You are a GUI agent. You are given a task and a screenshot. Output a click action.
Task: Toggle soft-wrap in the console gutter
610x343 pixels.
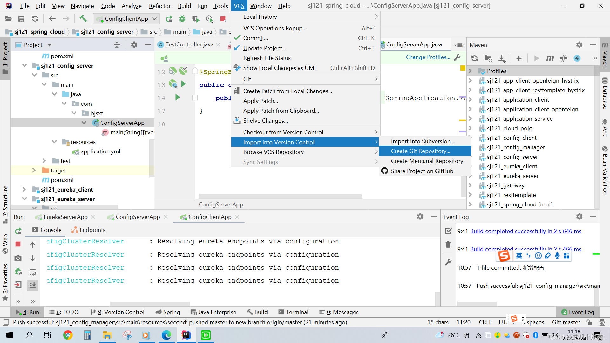pyautogui.click(x=32, y=272)
